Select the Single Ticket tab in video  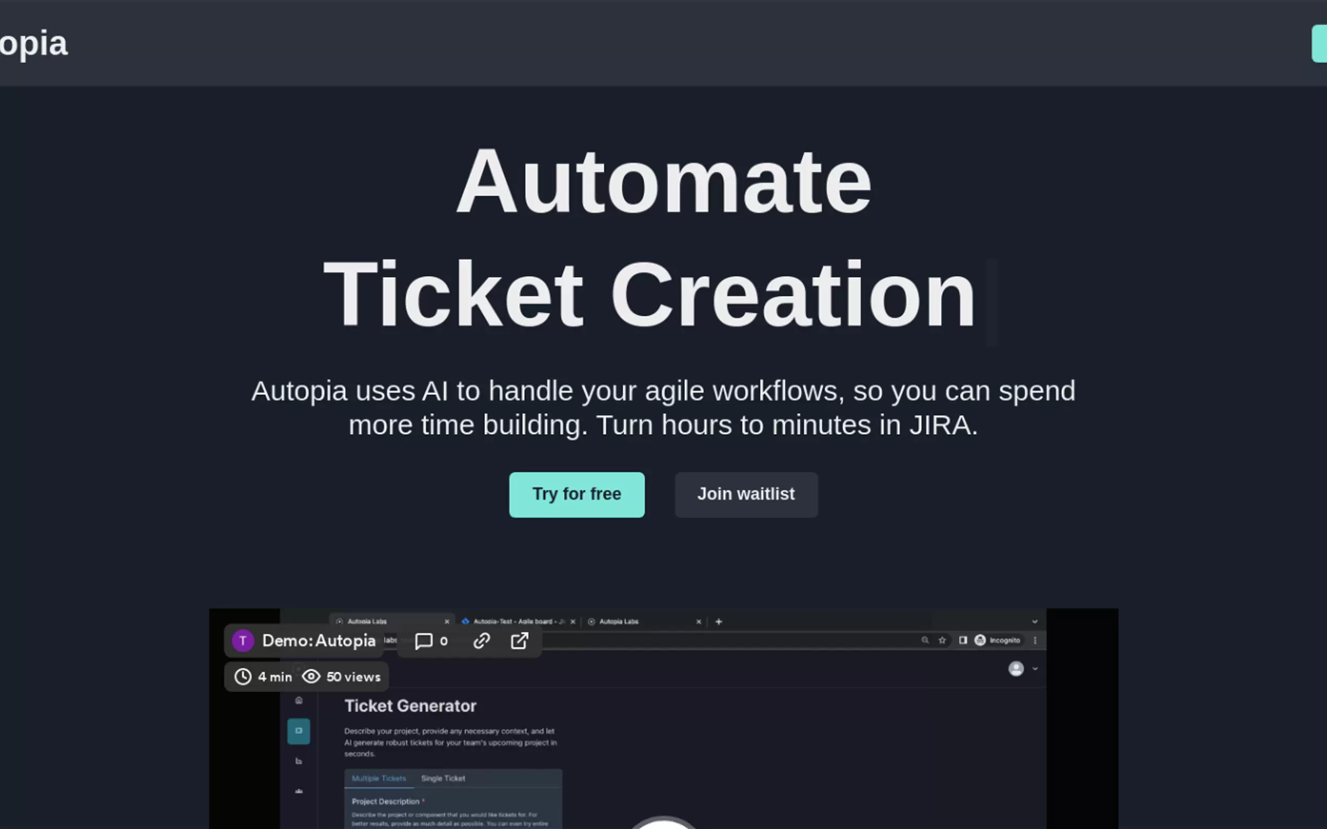click(x=443, y=778)
